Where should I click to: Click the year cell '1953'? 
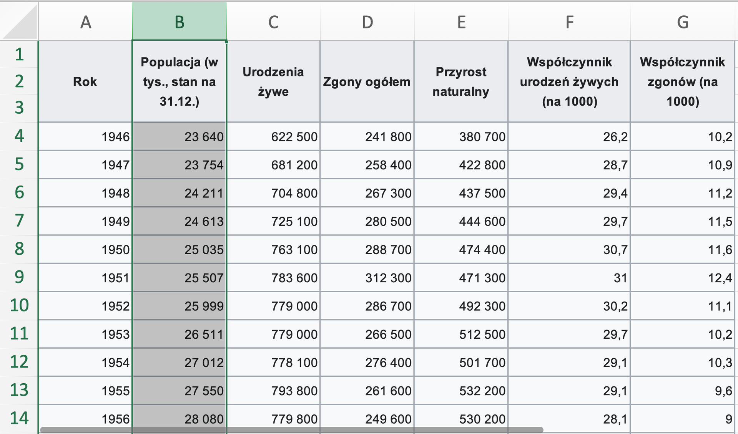coord(85,334)
